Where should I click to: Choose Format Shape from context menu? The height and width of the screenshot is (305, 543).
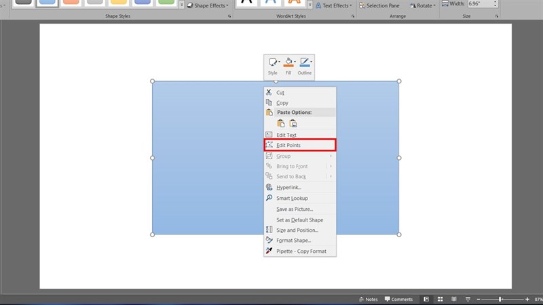pyautogui.click(x=293, y=241)
